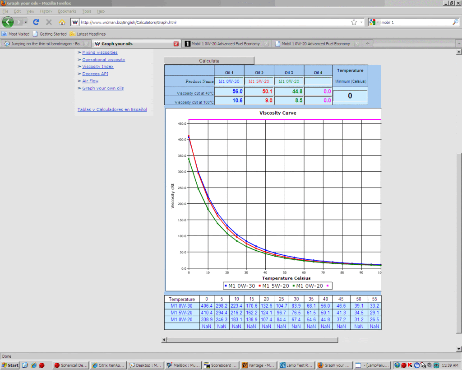This screenshot has height=370, width=462.
Task: Open the 'Air Flow' link
Action: pyautogui.click(x=90, y=81)
